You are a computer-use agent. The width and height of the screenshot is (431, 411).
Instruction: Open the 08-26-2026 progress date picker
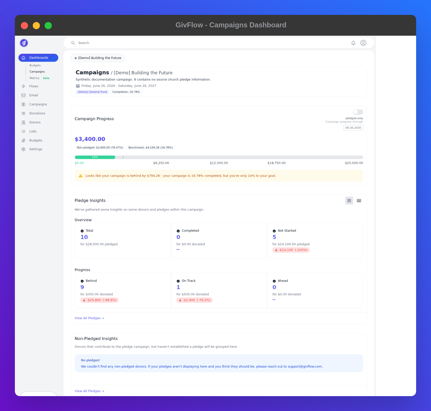353,128
